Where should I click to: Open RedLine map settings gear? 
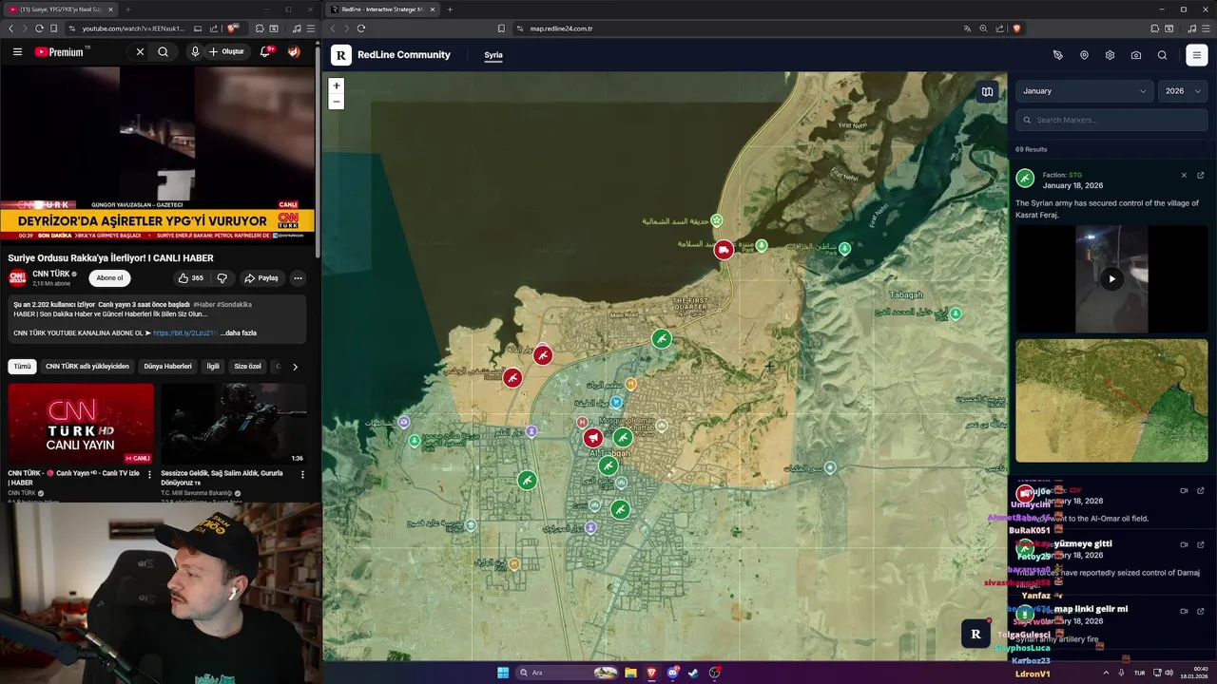[1110, 55]
